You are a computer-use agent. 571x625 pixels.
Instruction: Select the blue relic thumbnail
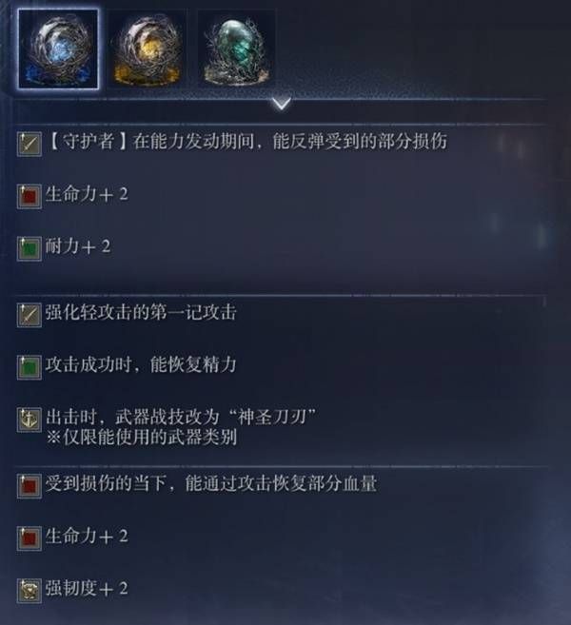(58, 49)
